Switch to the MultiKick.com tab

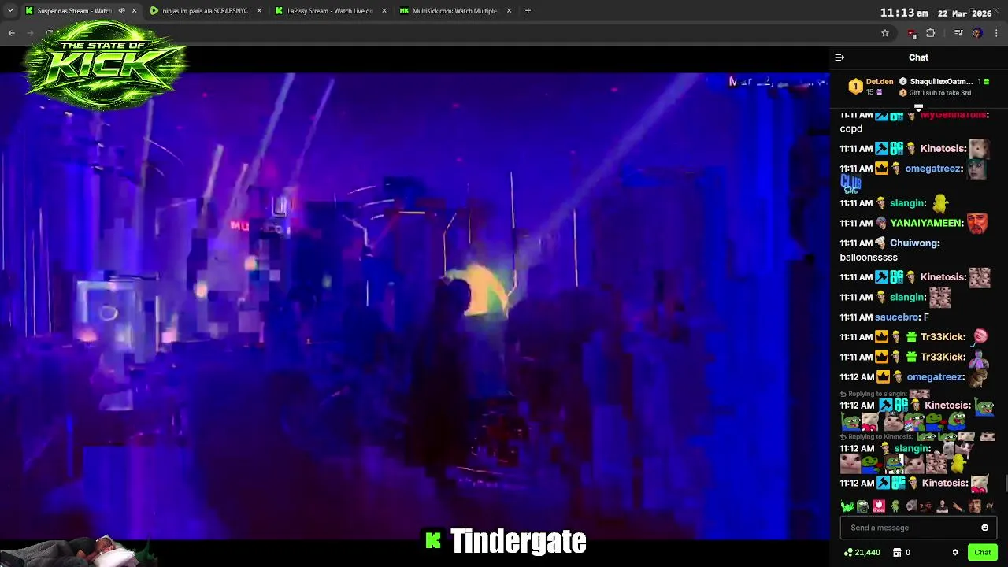454,11
